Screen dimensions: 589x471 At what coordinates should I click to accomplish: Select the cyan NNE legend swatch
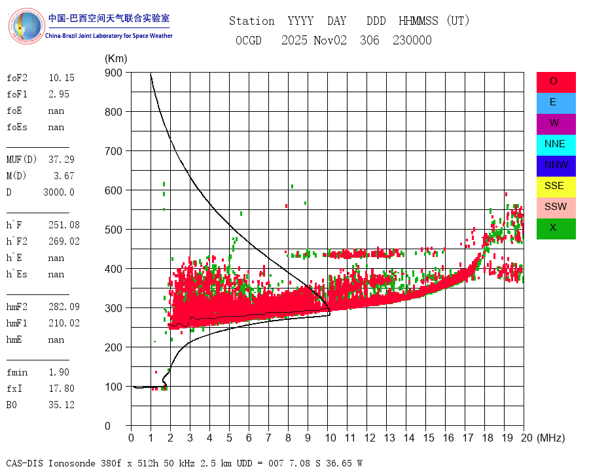click(556, 145)
